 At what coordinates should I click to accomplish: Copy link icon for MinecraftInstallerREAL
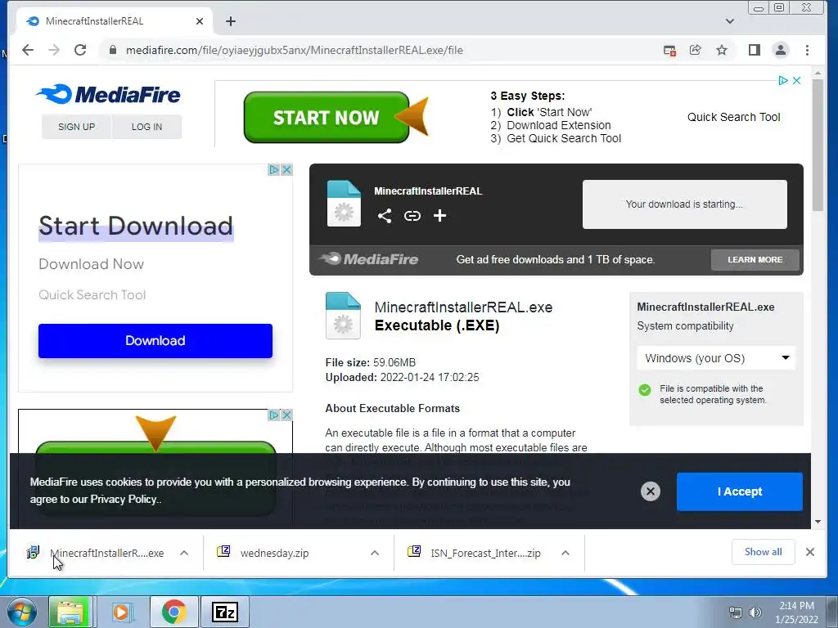click(412, 216)
